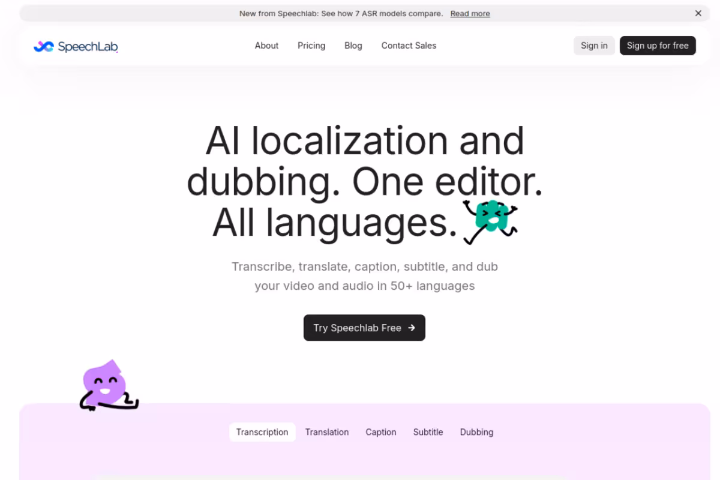720x480 pixels.
Task: Dismiss the announcement banner with X
Action: (698, 13)
